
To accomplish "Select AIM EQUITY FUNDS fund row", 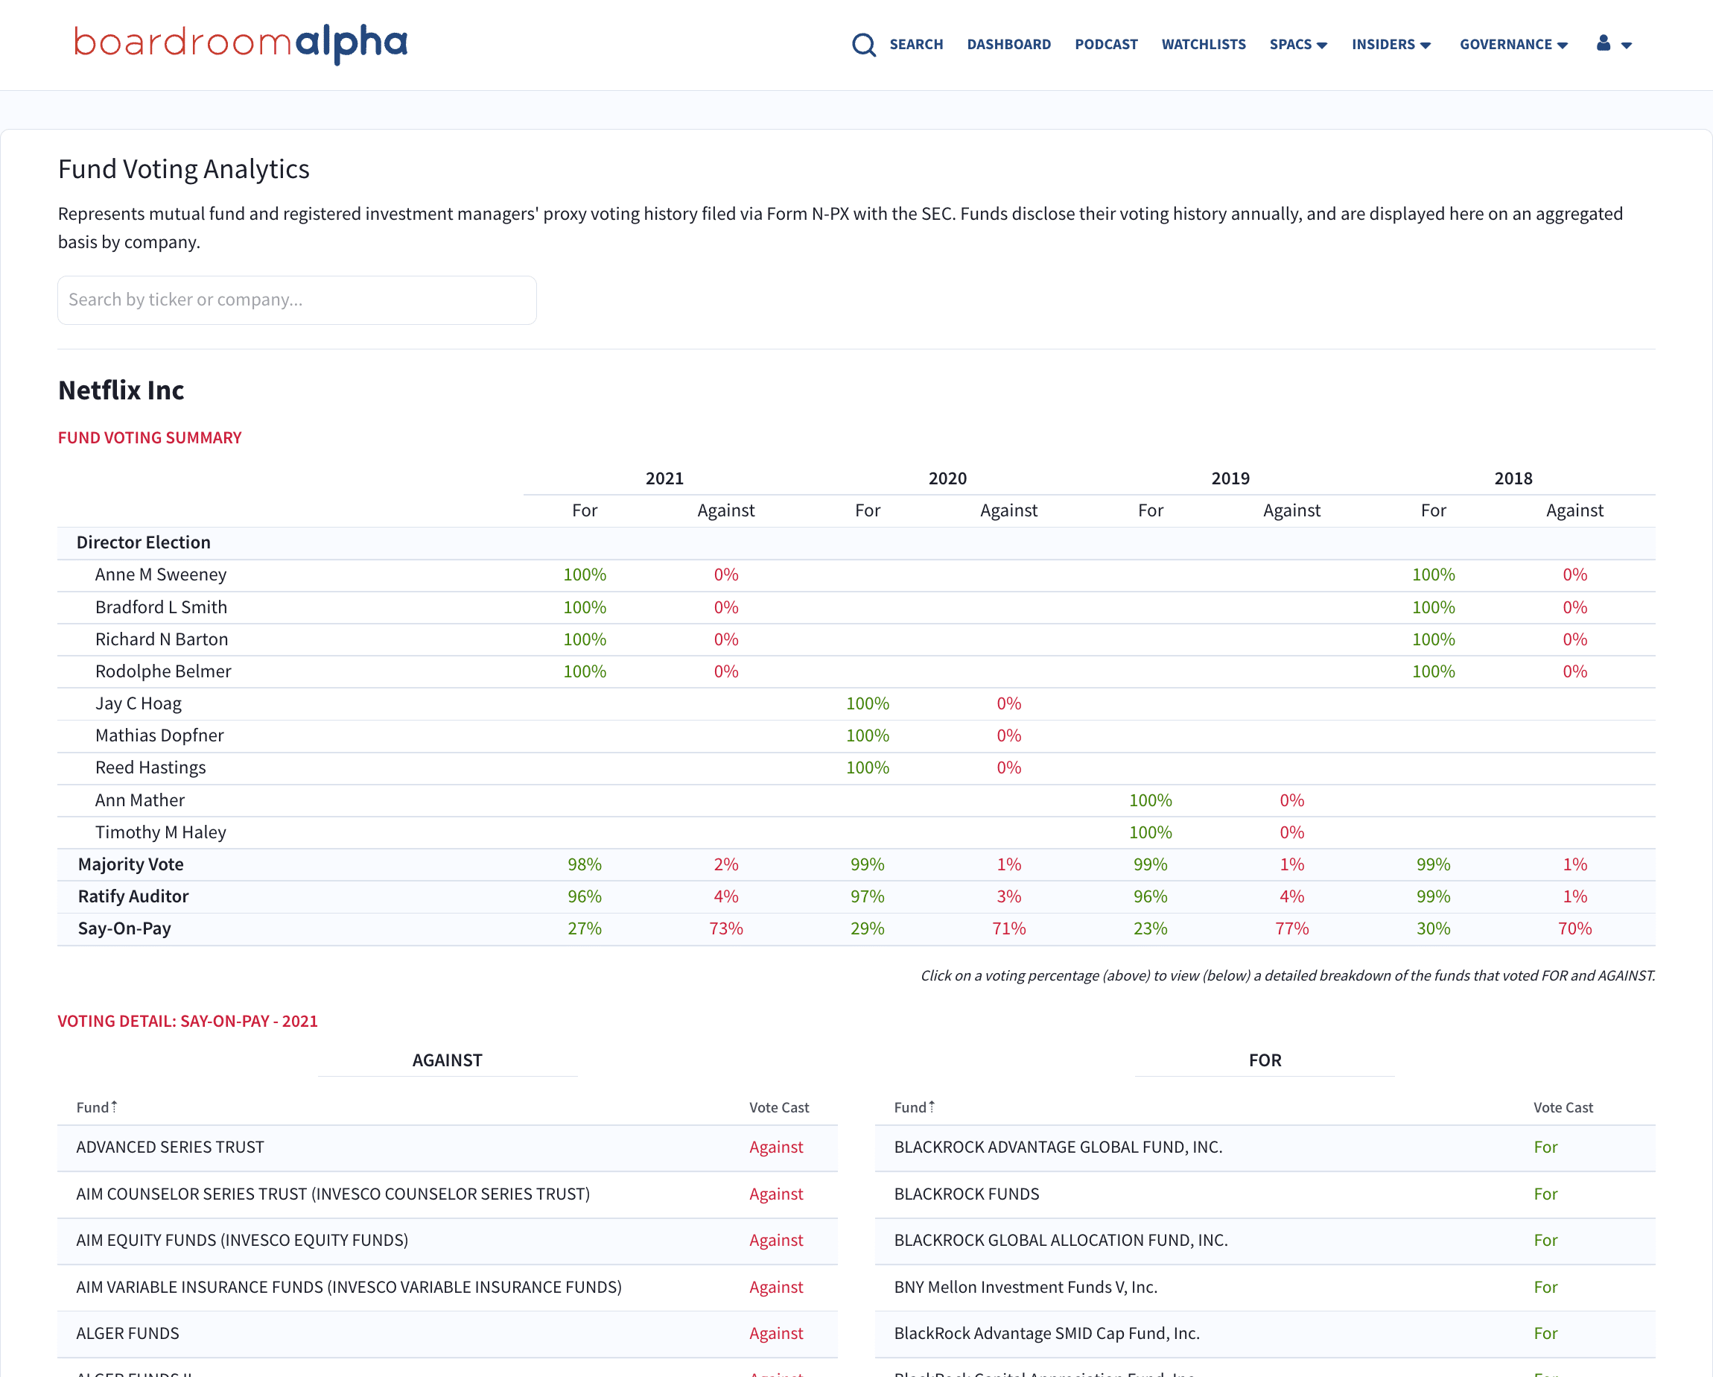I will click(448, 1240).
